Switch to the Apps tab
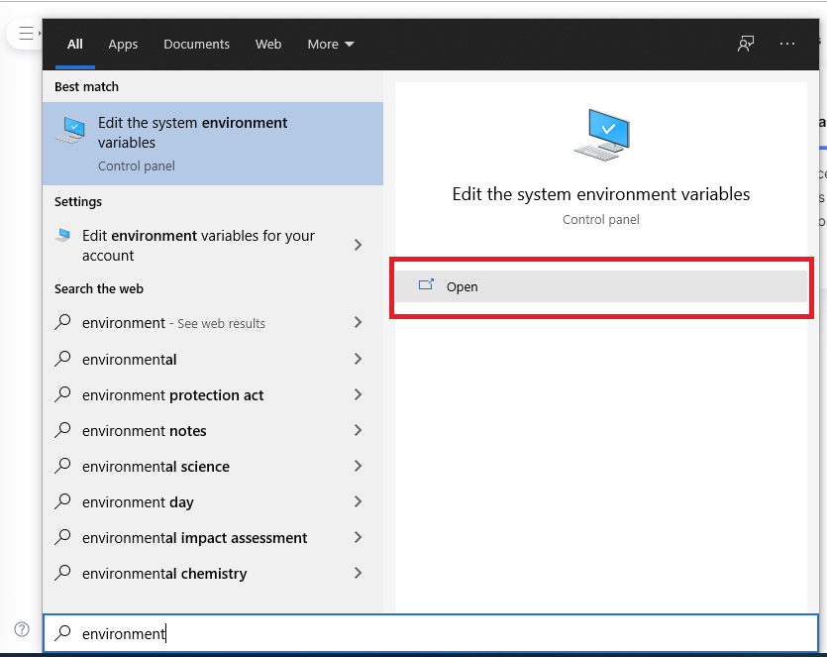Screen dimensions: 827x657 (x=123, y=45)
